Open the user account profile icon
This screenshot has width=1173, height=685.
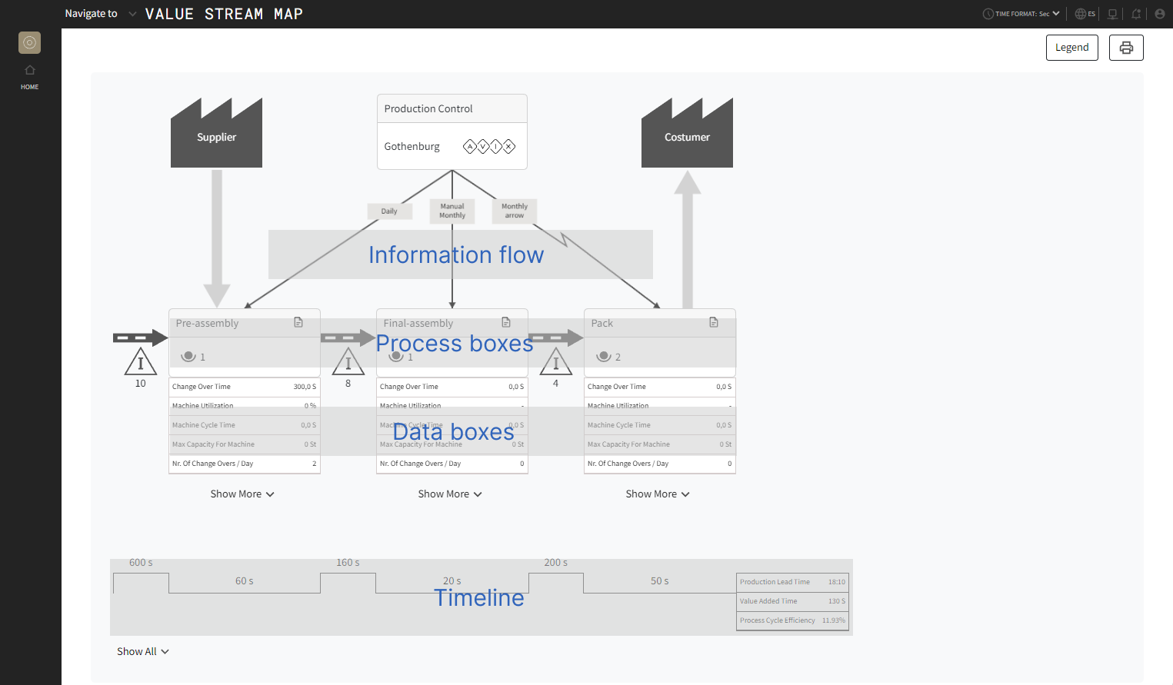(x=1159, y=14)
